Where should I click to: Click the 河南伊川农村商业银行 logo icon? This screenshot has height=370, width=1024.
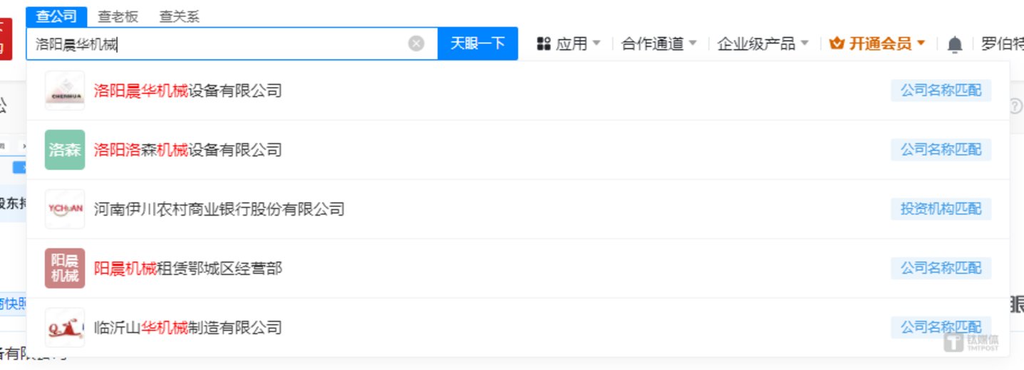click(65, 209)
